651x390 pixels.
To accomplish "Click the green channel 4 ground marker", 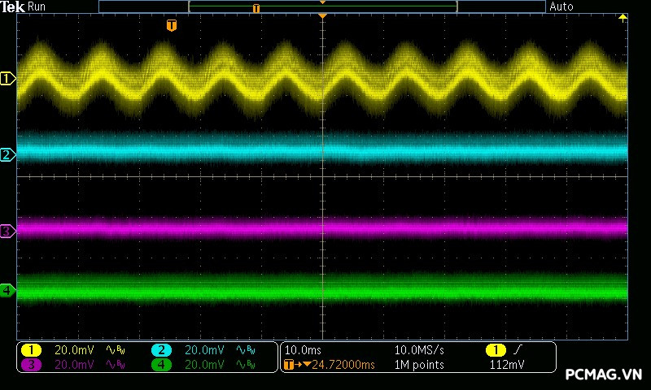I will click(x=7, y=290).
